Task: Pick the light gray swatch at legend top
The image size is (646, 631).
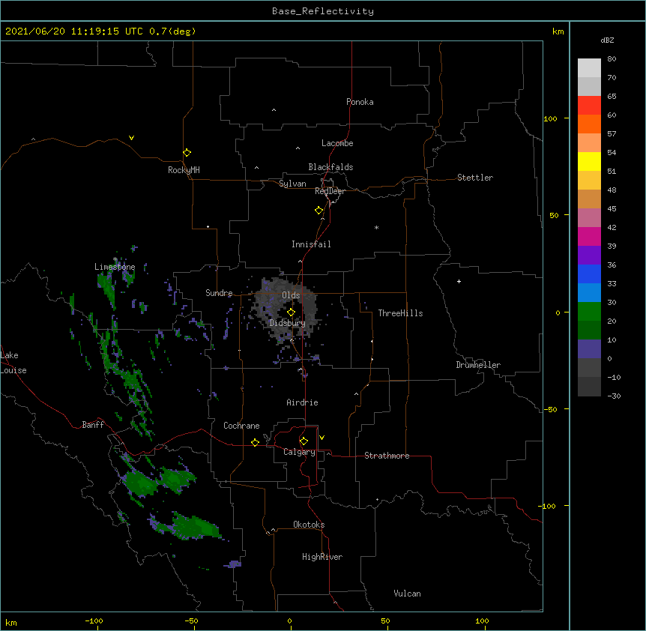Action: (x=589, y=68)
